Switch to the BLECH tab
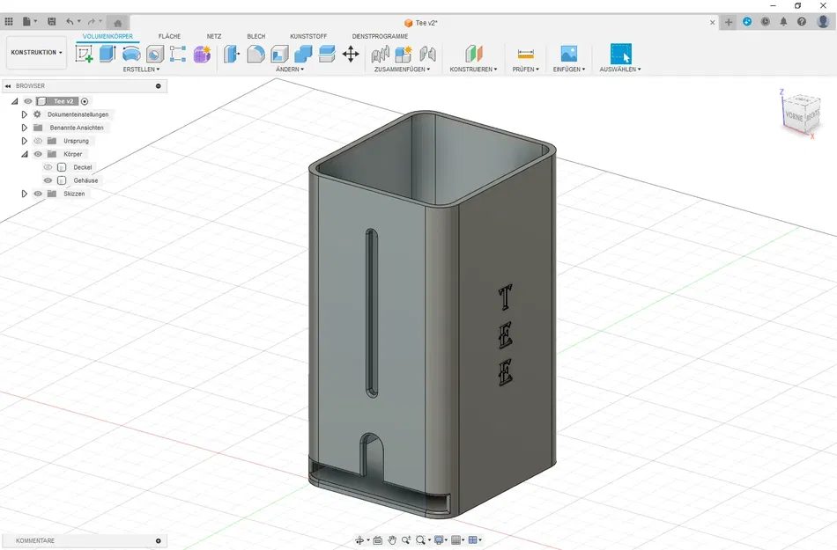The image size is (837, 550). pos(256,36)
